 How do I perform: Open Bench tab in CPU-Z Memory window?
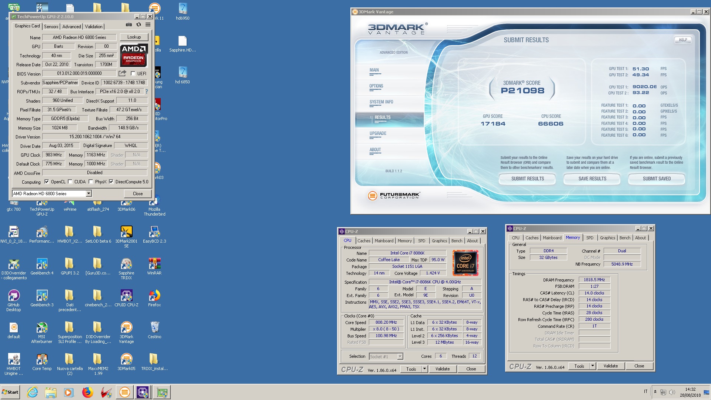625,238
